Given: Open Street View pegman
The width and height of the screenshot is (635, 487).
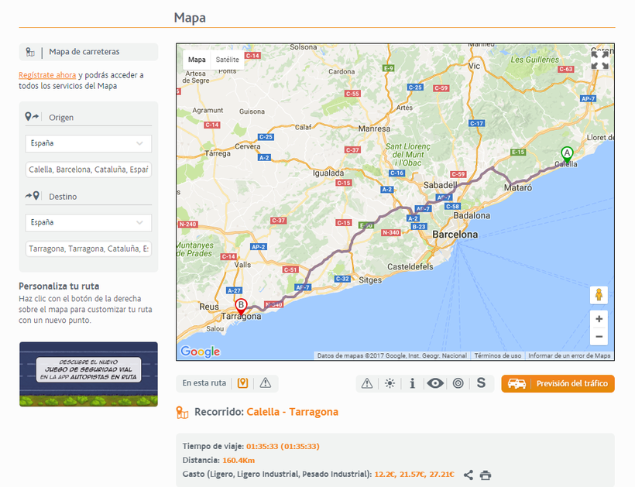Looking at the screenshot, I should pos(598,296).
